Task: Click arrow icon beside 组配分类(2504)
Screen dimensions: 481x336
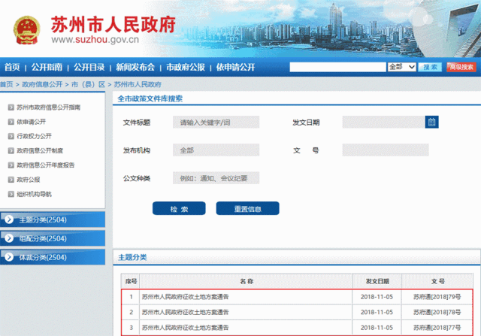Action: [x=9, y=239]
